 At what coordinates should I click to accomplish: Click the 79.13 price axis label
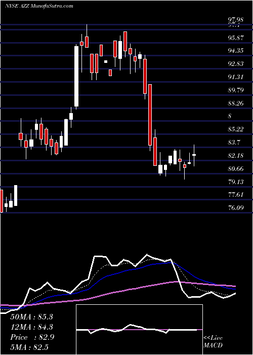pos(236,182)
